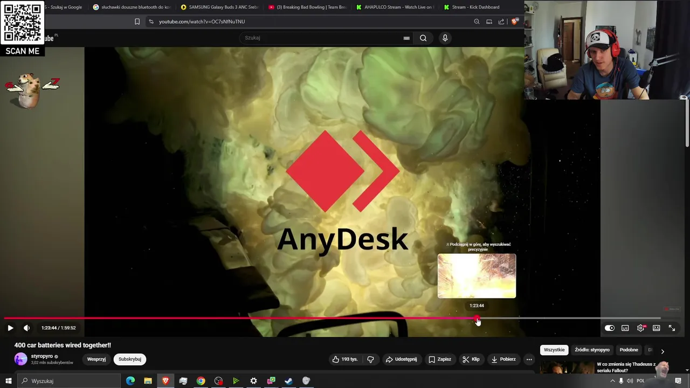
Task: Open the on-screen keyboard icon in search box
Action: coord(406,38)
